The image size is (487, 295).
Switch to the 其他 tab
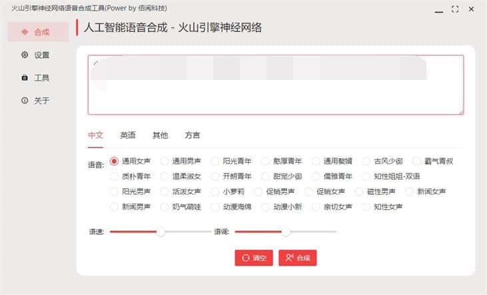click(x=160, y=135)
